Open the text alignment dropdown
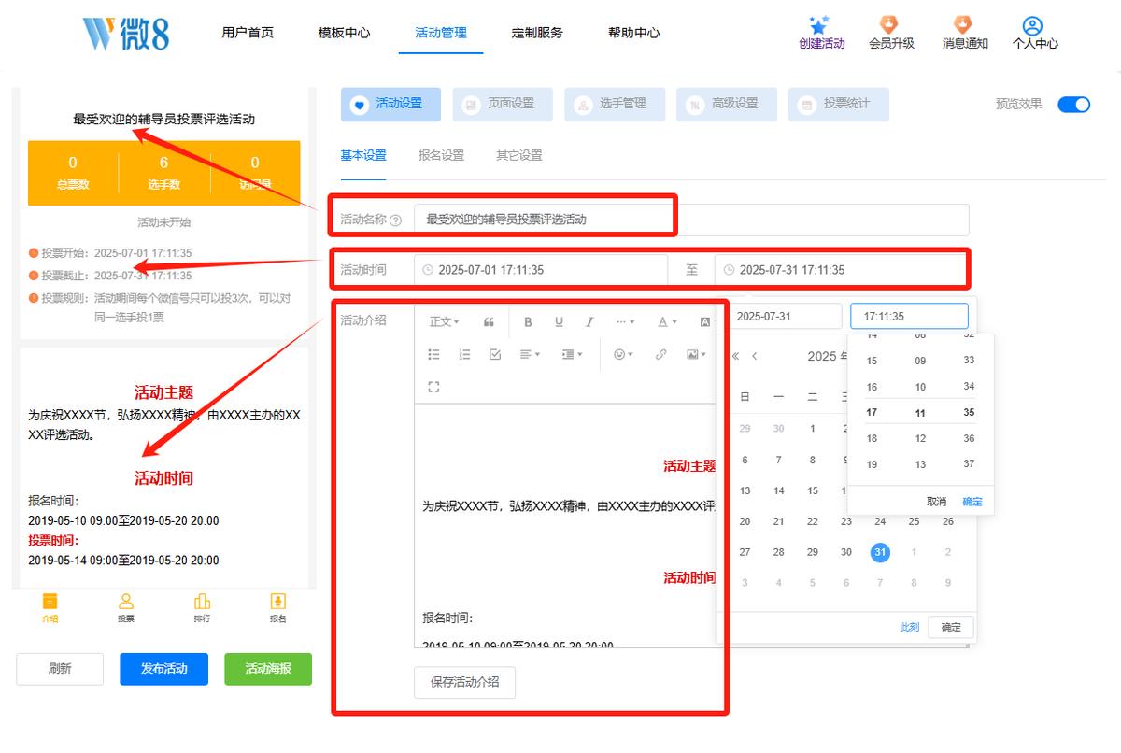 coord(531,354)
